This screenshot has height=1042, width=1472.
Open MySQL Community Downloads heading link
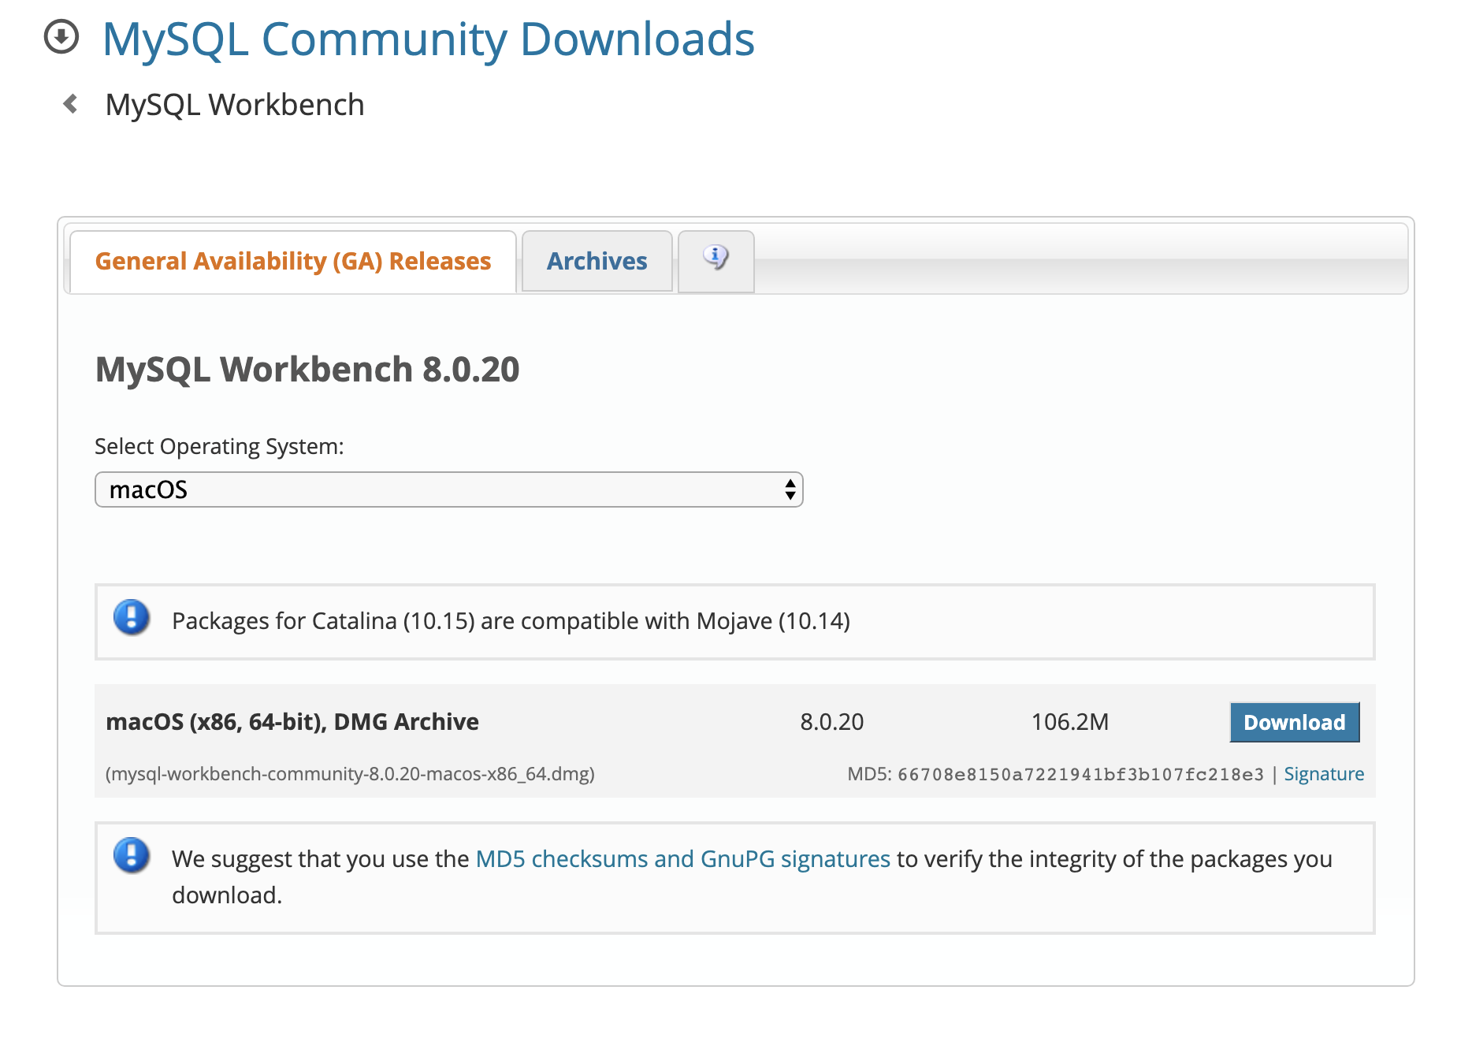point(429,39)
